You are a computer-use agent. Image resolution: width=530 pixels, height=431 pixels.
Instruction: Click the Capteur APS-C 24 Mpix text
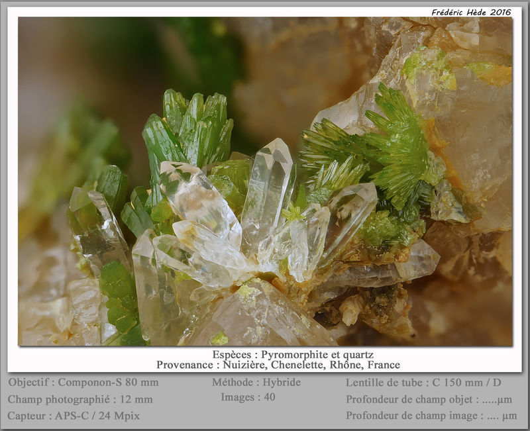[x=74, y=416]
